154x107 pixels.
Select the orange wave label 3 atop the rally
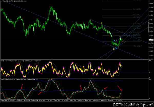click(x=120, y=37)
